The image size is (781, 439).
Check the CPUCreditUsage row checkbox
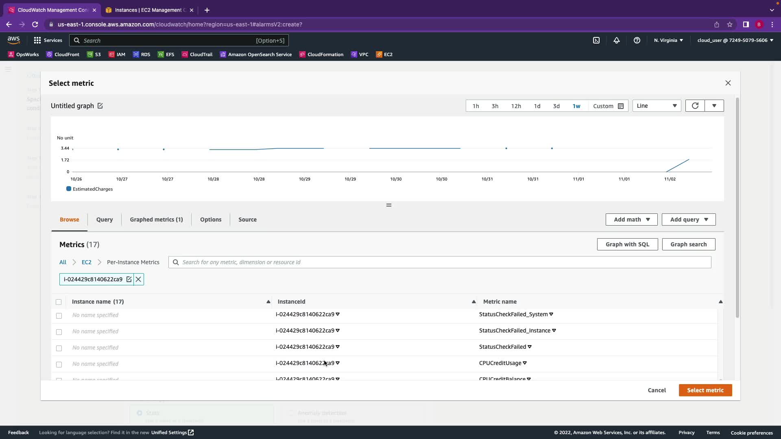(59, 365)
